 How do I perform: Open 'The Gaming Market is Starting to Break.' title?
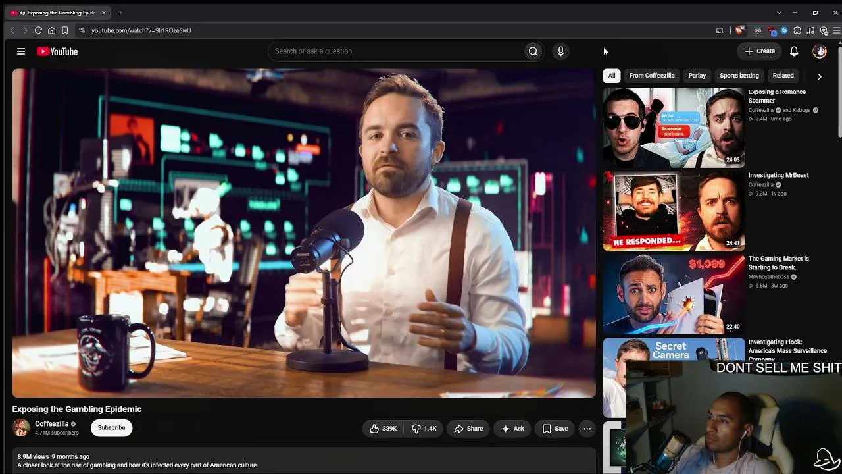(778, 263)
